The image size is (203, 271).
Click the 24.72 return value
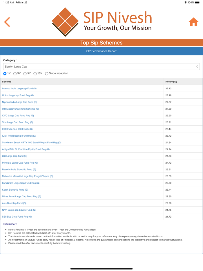168,163
